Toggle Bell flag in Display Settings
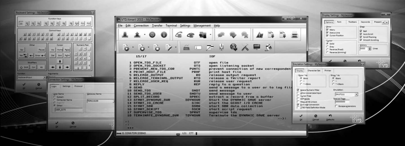The width and height of the screenshot is (405, 146). pyautogui.click(x=361, y=31)
